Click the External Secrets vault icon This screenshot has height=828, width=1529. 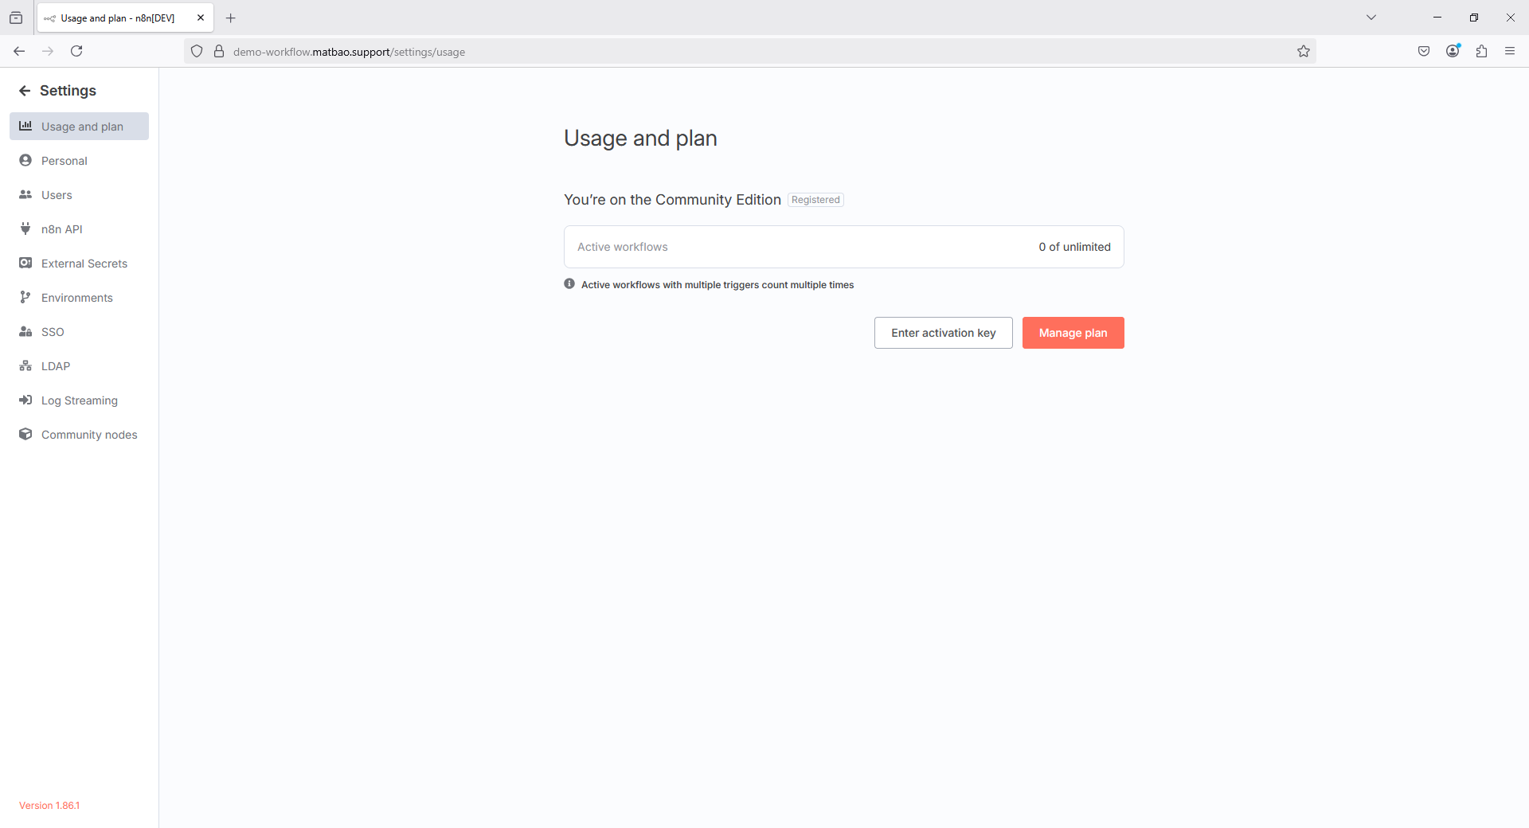coord(25,264)
